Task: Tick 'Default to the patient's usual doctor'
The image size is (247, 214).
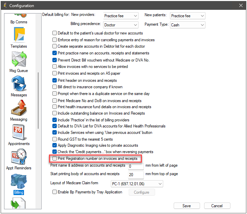Action: (54, 33)
